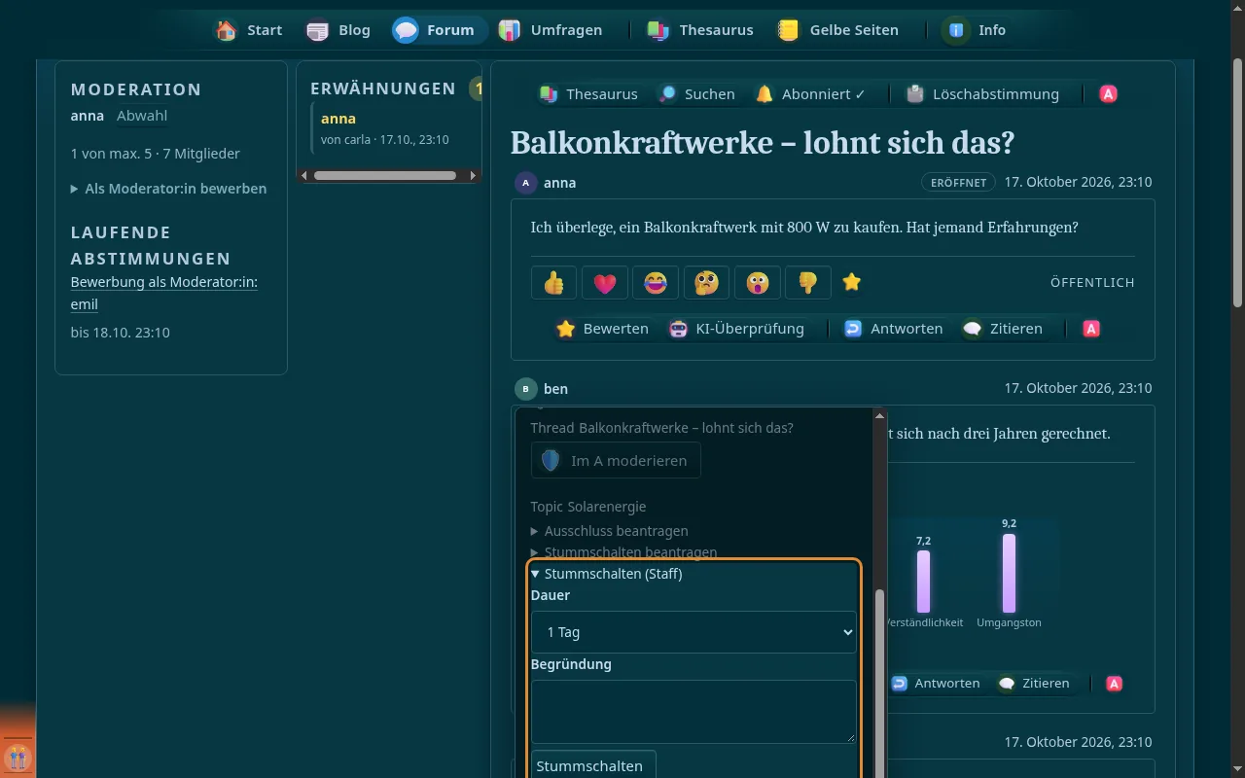1245x778 pixels.
Task: React with thumbs down on anna's post
Action: (808, 283)
